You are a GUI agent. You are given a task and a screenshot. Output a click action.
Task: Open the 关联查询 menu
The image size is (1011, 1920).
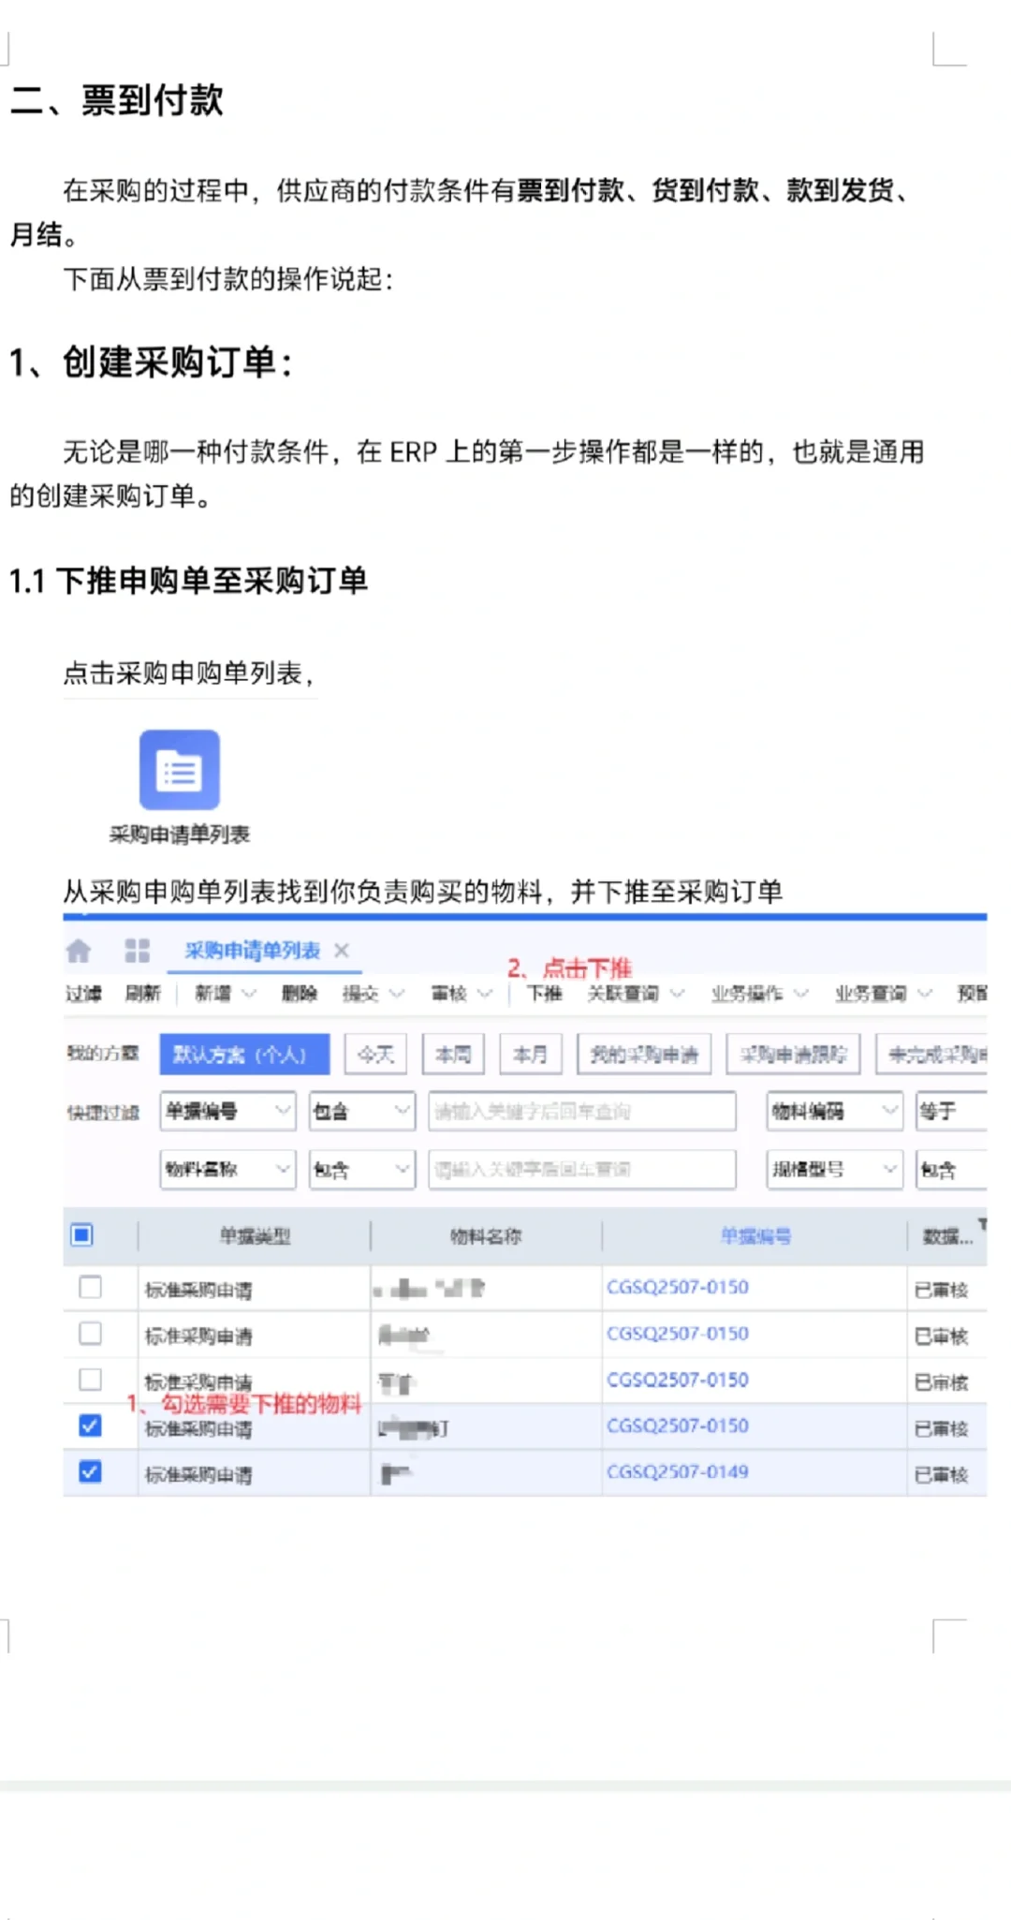[636, 994]
